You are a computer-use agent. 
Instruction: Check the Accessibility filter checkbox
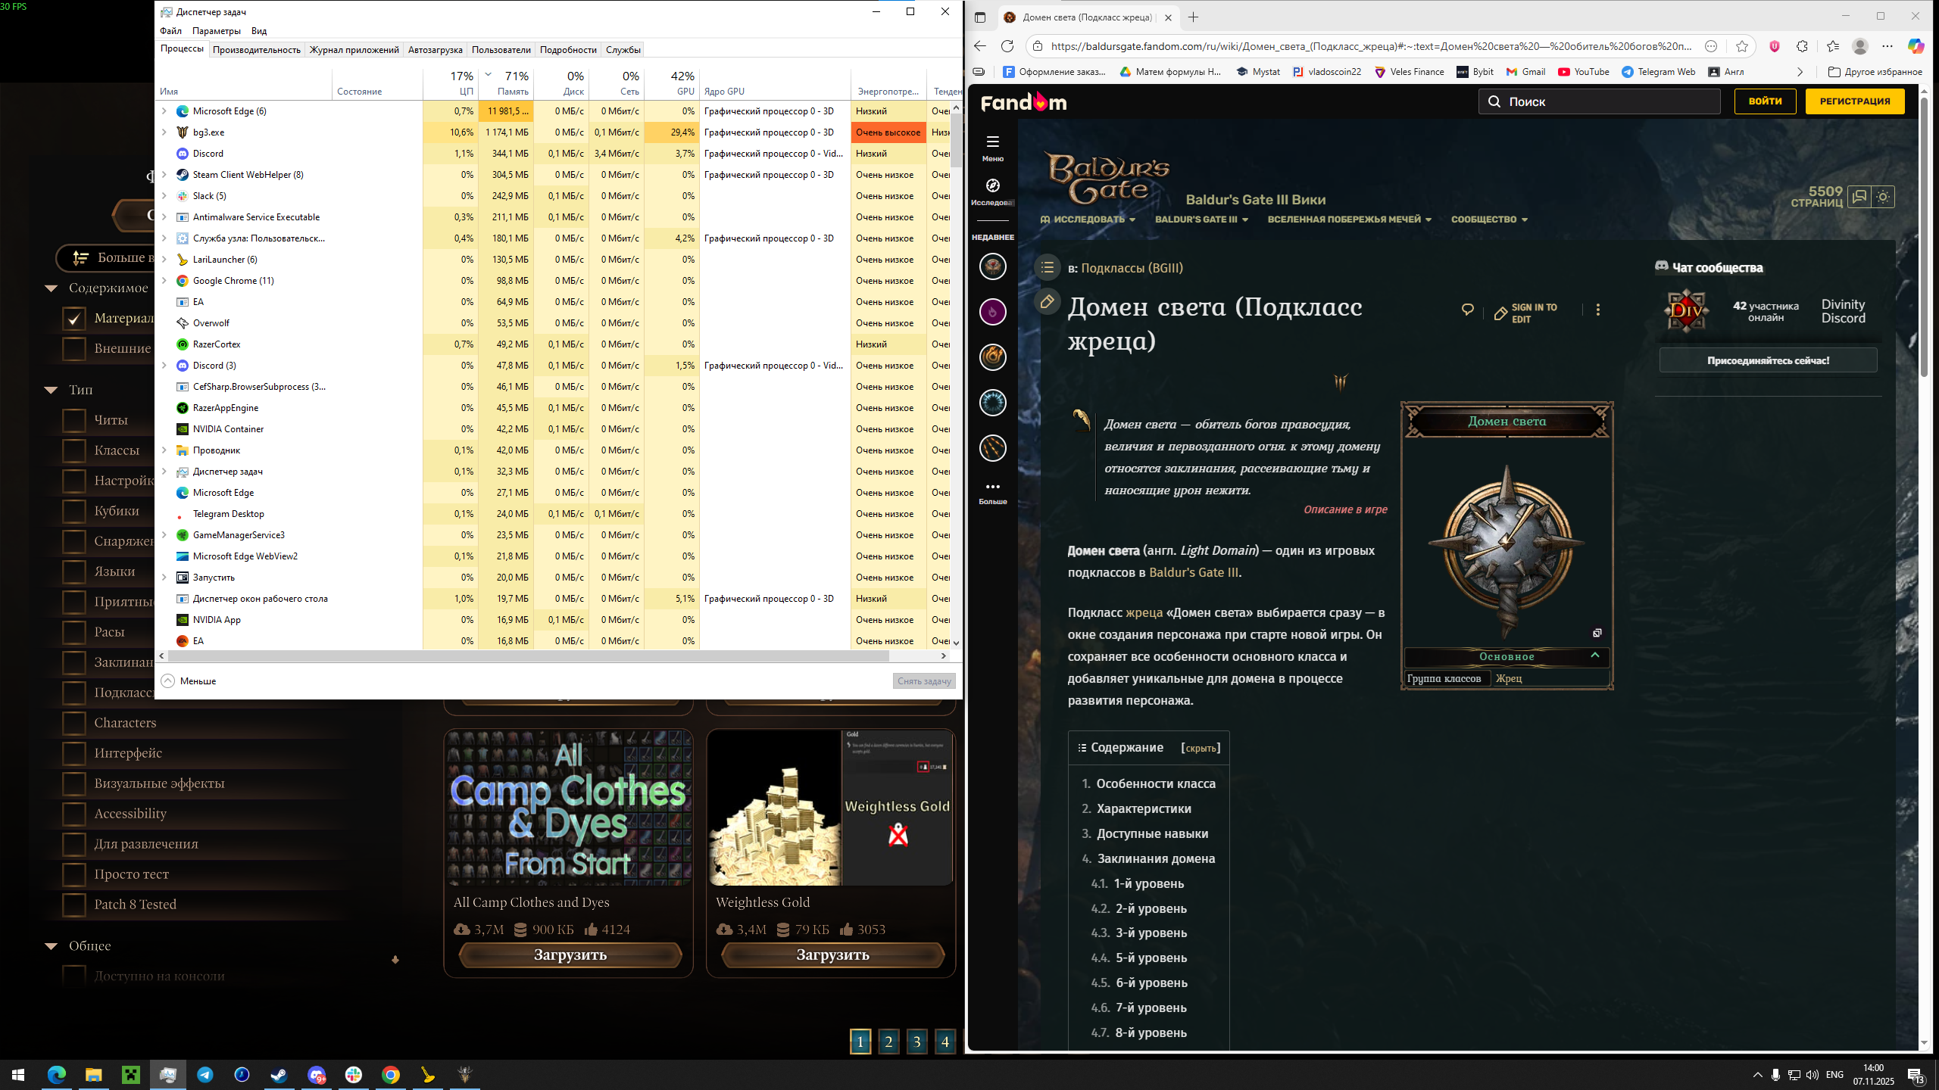[74, 814]
